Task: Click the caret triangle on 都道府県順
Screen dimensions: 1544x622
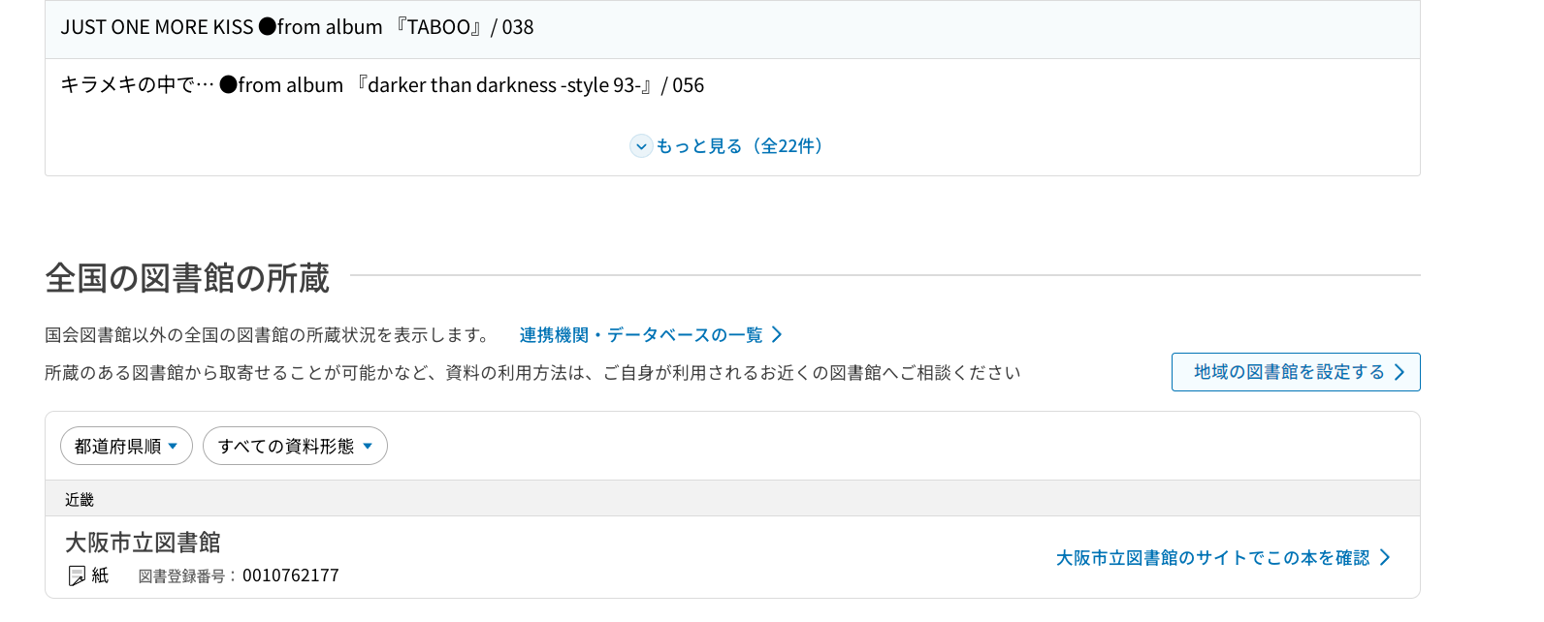Action: (x=173, y=447)
